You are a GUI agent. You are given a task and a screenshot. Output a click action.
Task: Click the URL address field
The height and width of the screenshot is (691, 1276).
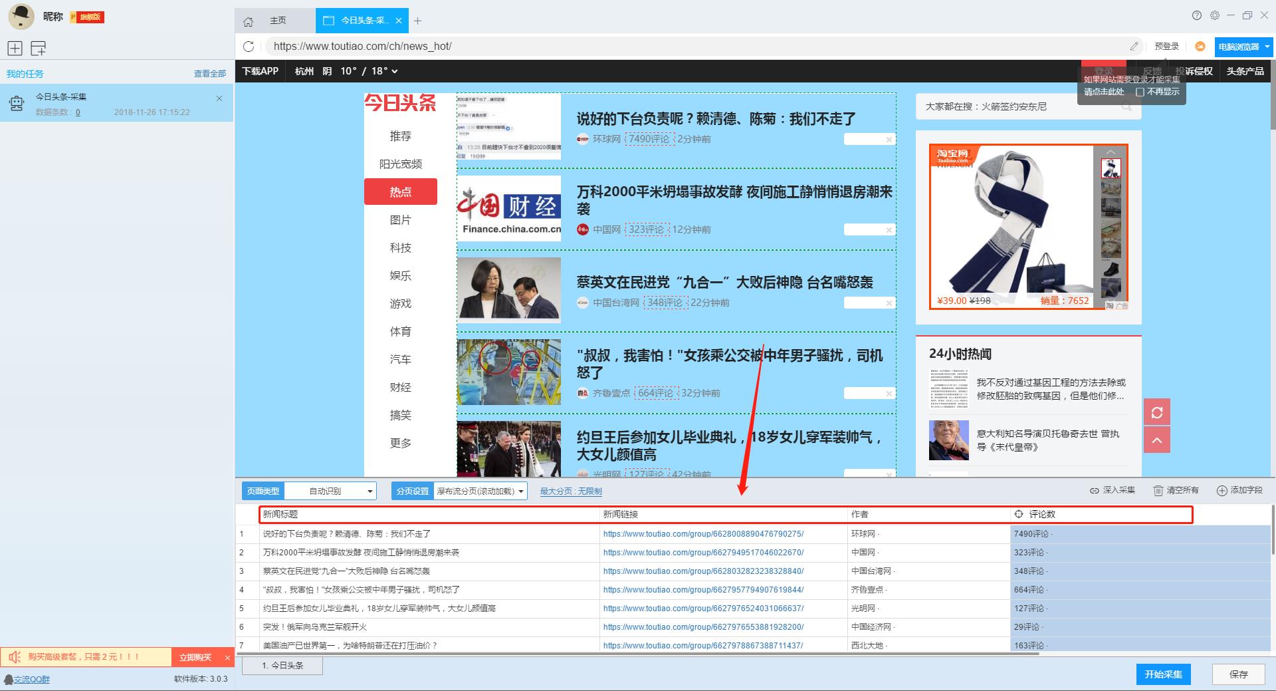point(698,47)
